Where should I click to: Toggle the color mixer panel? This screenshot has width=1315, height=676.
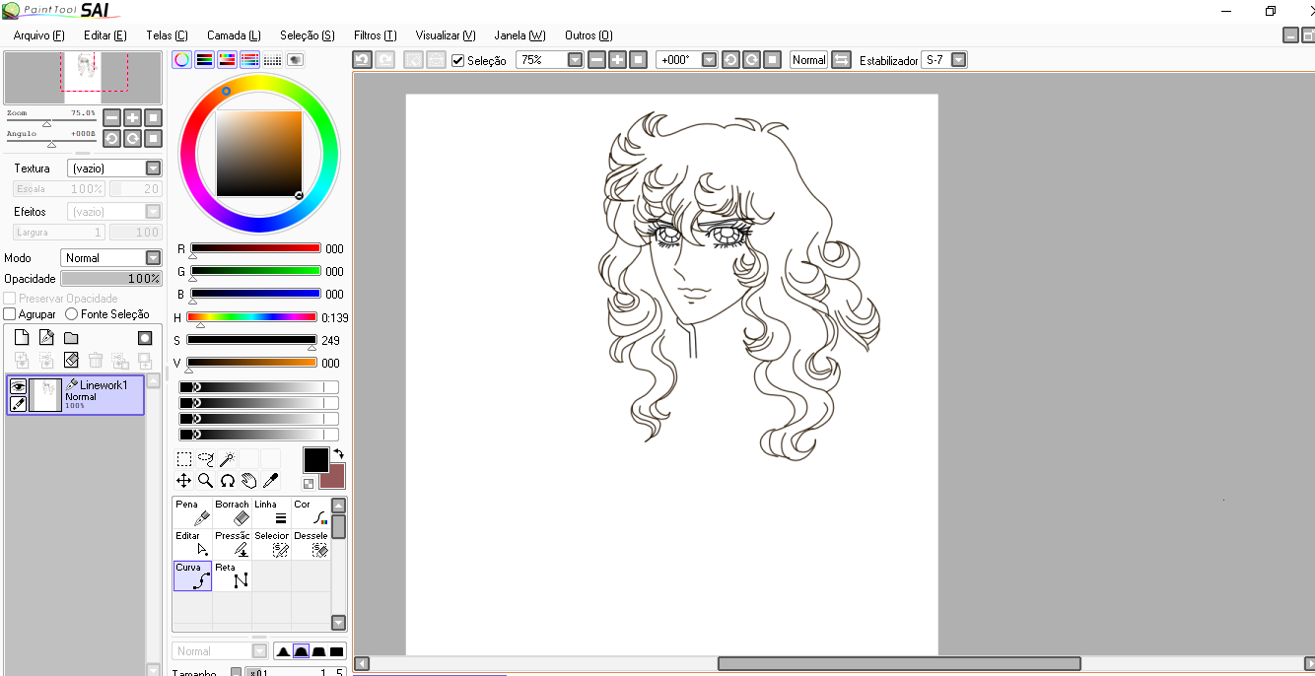click(250, 59)
